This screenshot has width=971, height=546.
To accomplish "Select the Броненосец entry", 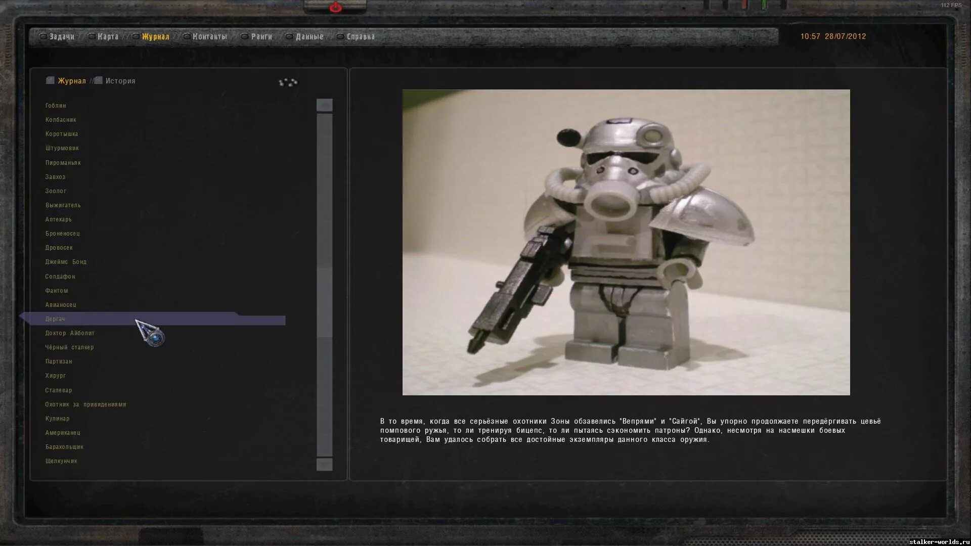I will click(x=63, y=234).
